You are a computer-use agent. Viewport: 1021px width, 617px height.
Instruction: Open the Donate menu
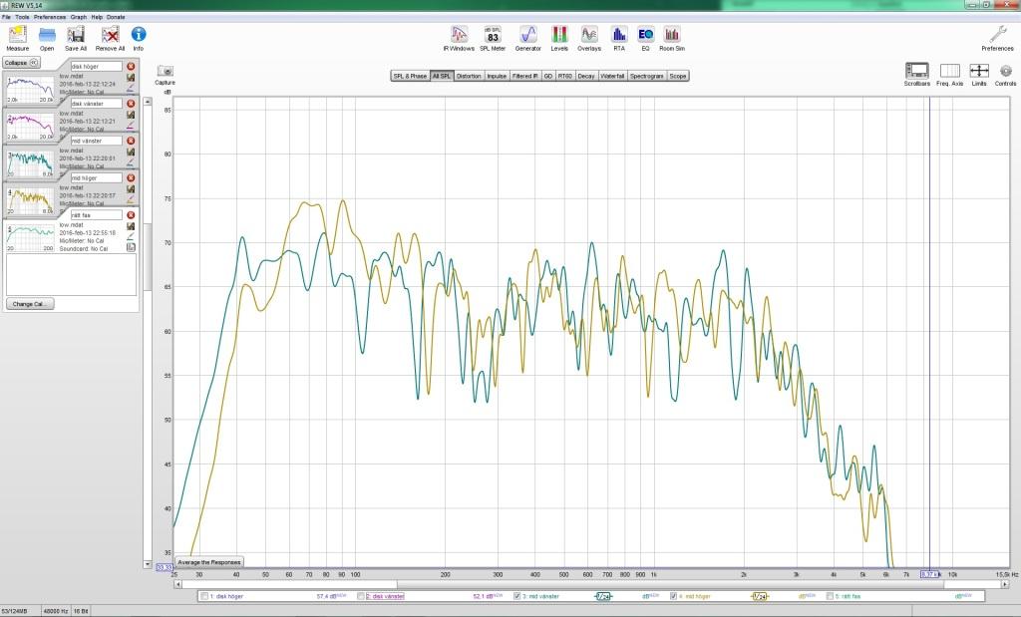coord(116,17)
